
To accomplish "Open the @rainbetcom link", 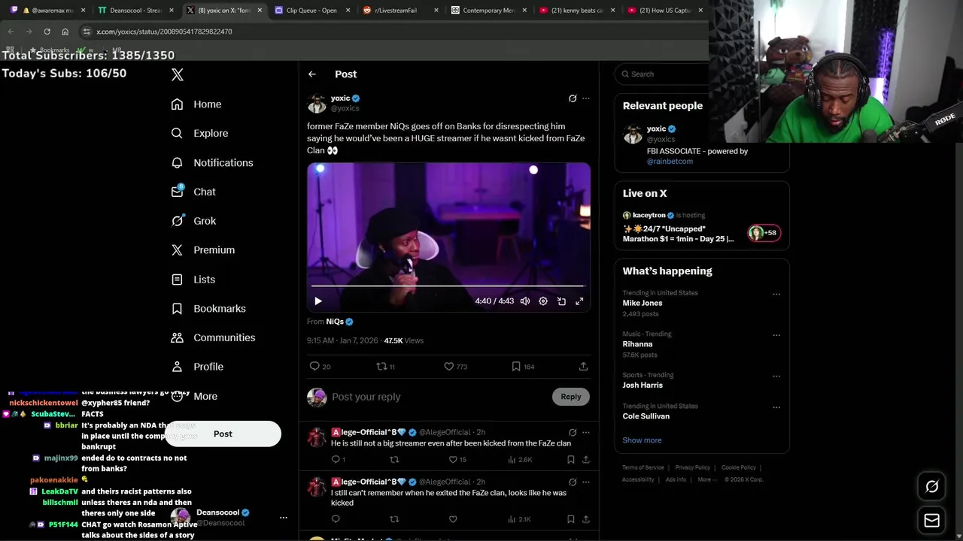I will pyautogui.click(x=670, y=162).
